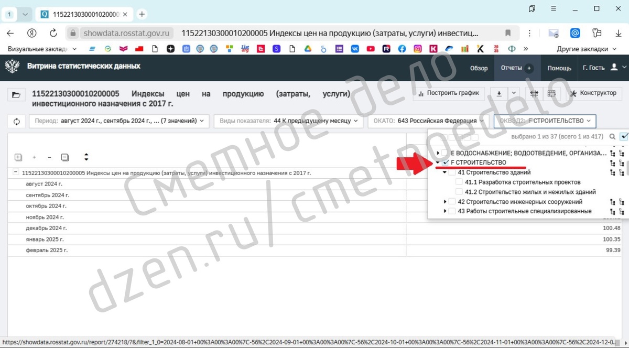Viewport: 629px width, 348px height.
Task: Click the Конструктор button
Action: tap(593, 93)
